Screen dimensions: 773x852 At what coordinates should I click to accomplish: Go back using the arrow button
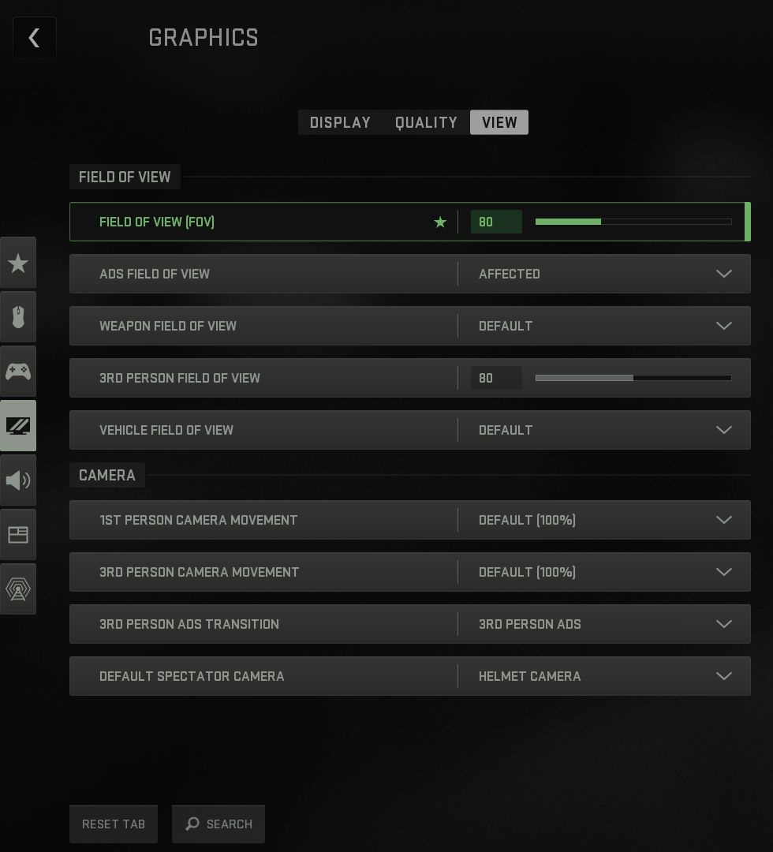click(34, 38)
